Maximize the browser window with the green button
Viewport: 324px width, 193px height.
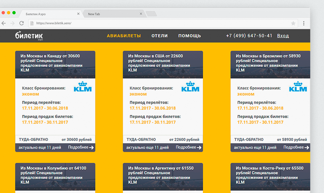click(x=14, y=13)
